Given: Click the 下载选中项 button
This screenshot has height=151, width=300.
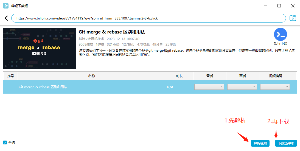Looking at the screenshot, I should [x=286, y=143].
